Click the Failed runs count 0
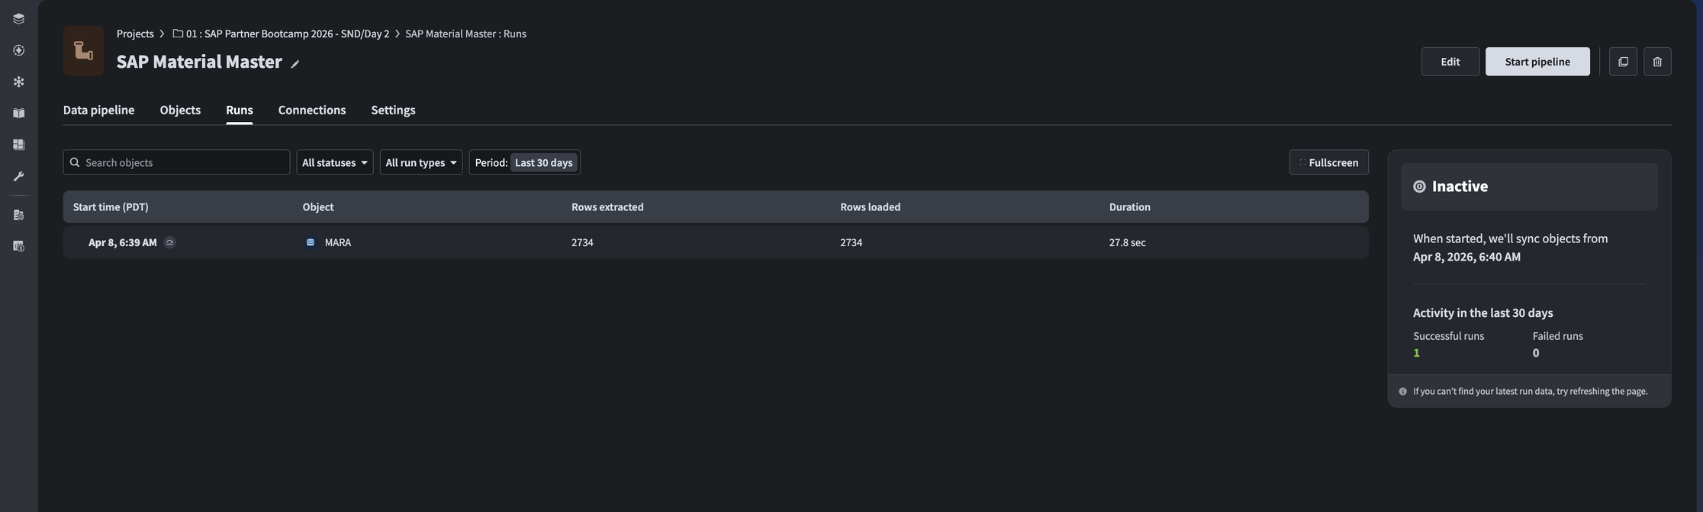This screenshot has height=512, width=1703. [x=1536, y=353]
